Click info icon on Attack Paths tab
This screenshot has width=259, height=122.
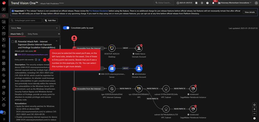[x=22, y=34]
